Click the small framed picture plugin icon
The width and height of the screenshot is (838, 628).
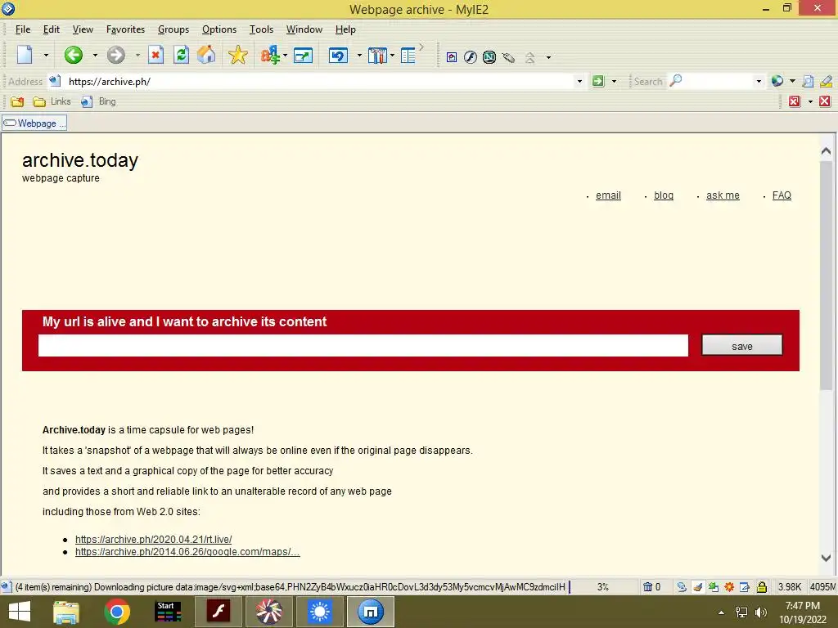coord(452,57)
